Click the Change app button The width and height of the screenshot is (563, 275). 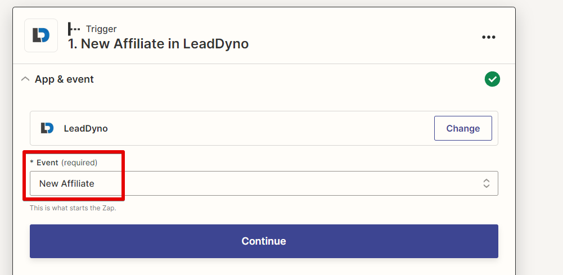[463, 128]
